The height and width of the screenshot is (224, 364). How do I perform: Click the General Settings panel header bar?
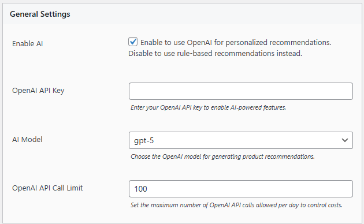[x=182, y=14]
